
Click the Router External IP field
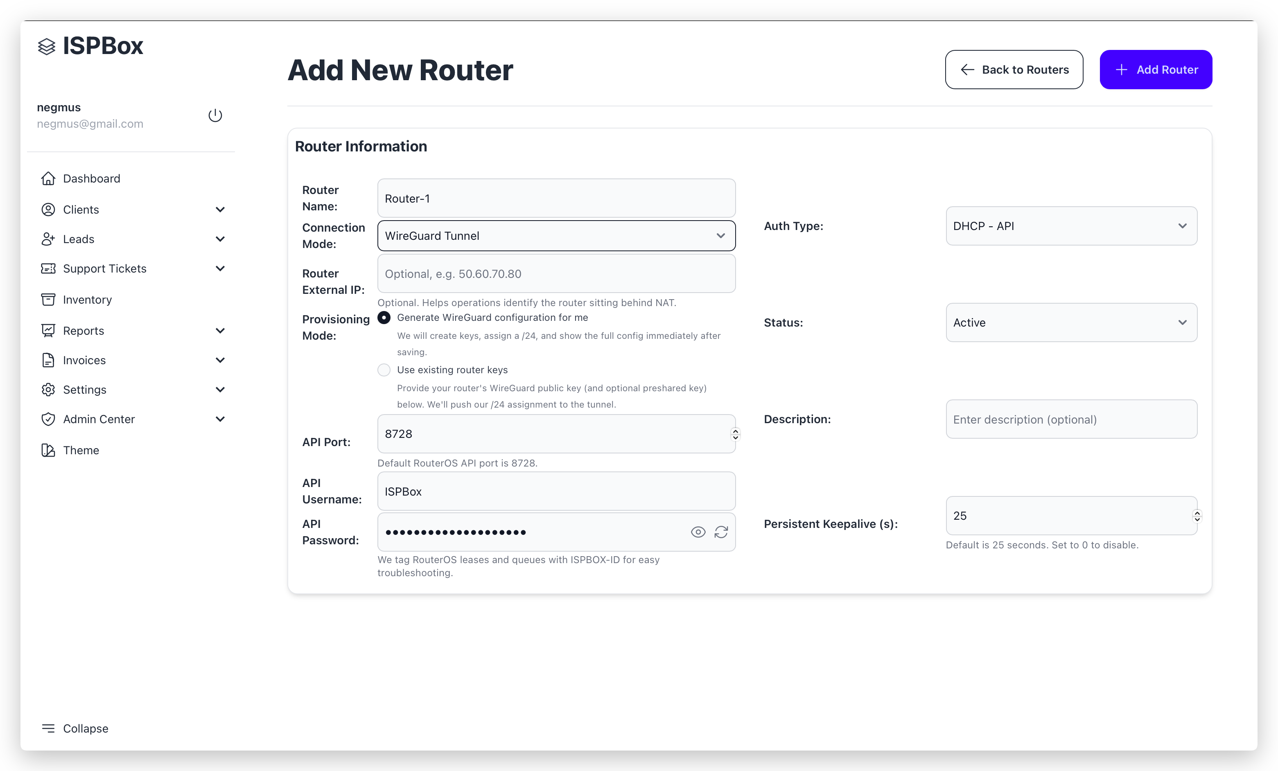(x=556, y=274)
